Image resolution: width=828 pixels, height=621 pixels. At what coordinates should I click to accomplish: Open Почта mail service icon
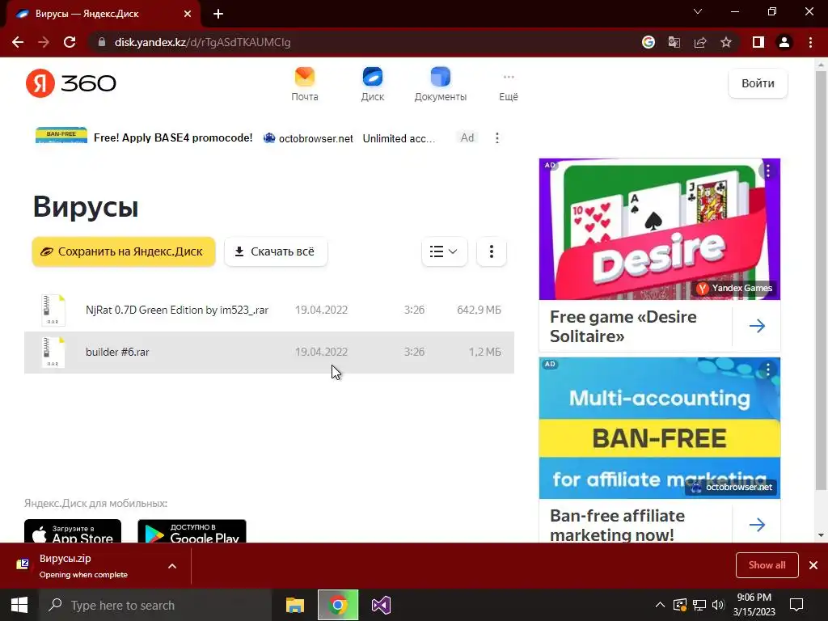click(x=305, y=84)
